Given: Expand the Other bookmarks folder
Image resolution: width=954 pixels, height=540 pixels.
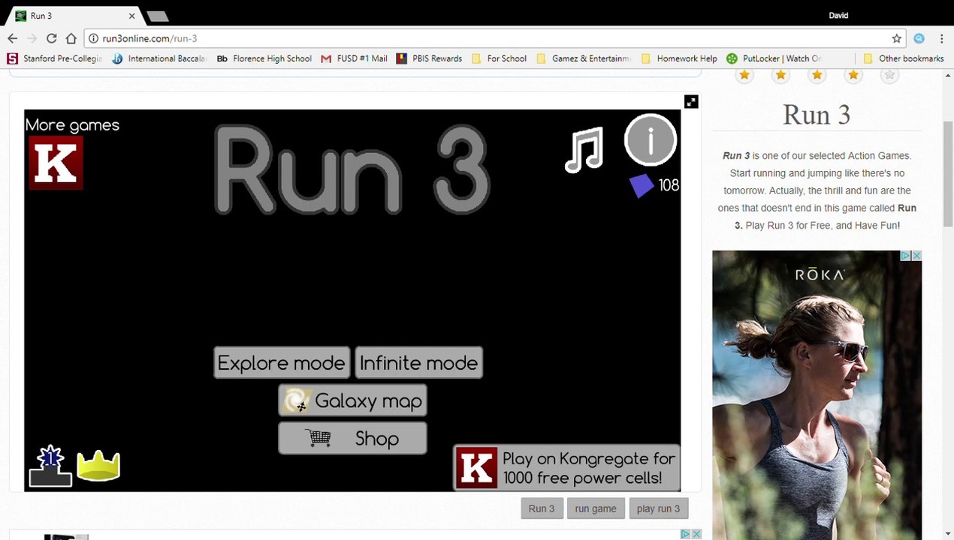Looking at the screenshot, I should pyautogui.click(x=904, y=58).
